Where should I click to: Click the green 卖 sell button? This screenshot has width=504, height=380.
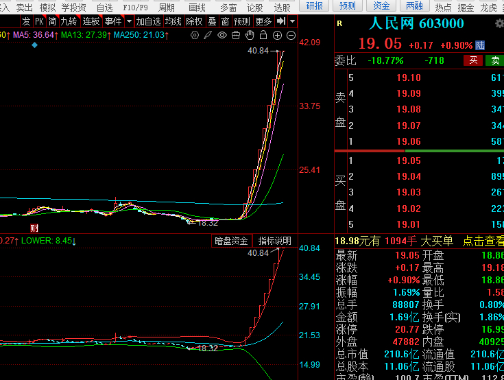(495, 60)
